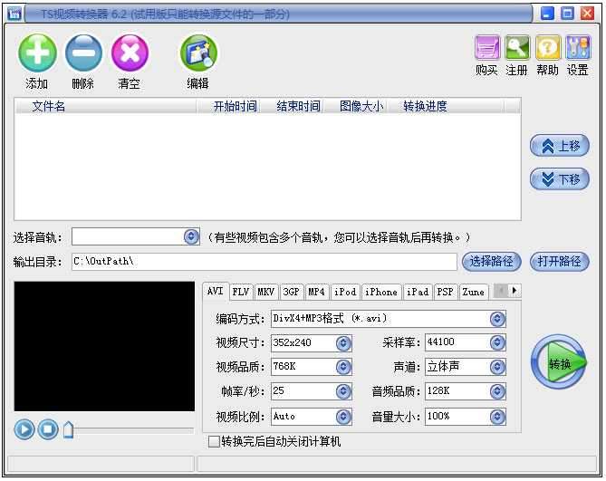Switch to the iPod format tab

tap(345, 292)
